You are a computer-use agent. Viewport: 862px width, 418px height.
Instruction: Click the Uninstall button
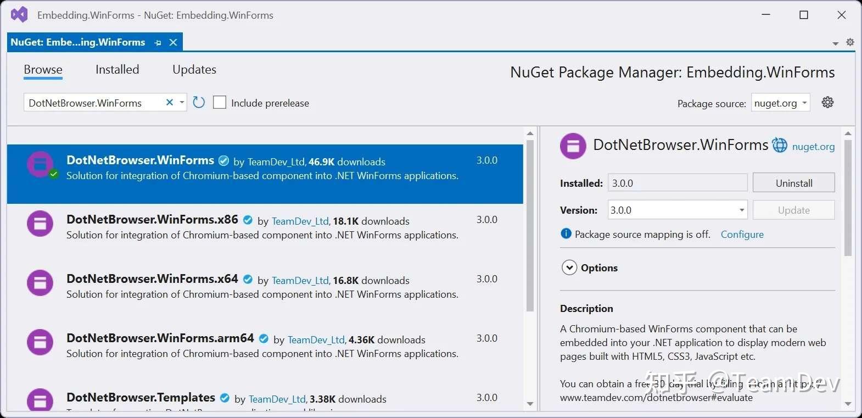click(x=794, y=183)
